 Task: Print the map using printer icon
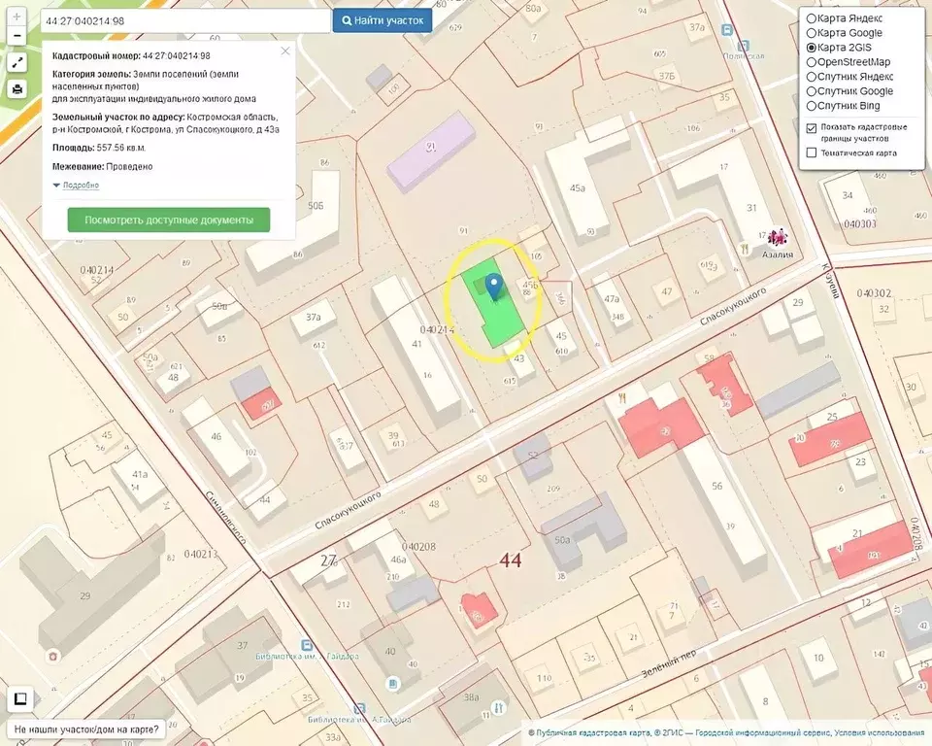pos(17,89)
